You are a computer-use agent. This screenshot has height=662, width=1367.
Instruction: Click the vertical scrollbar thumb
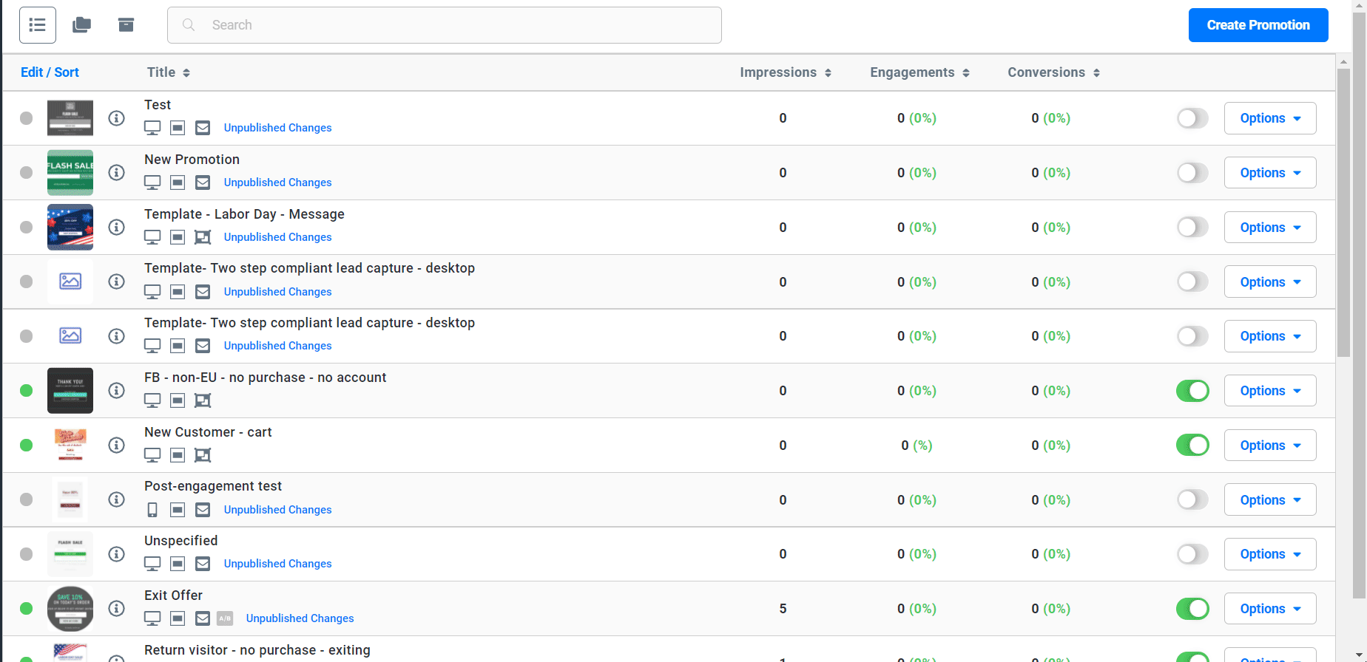point(1343,213)
